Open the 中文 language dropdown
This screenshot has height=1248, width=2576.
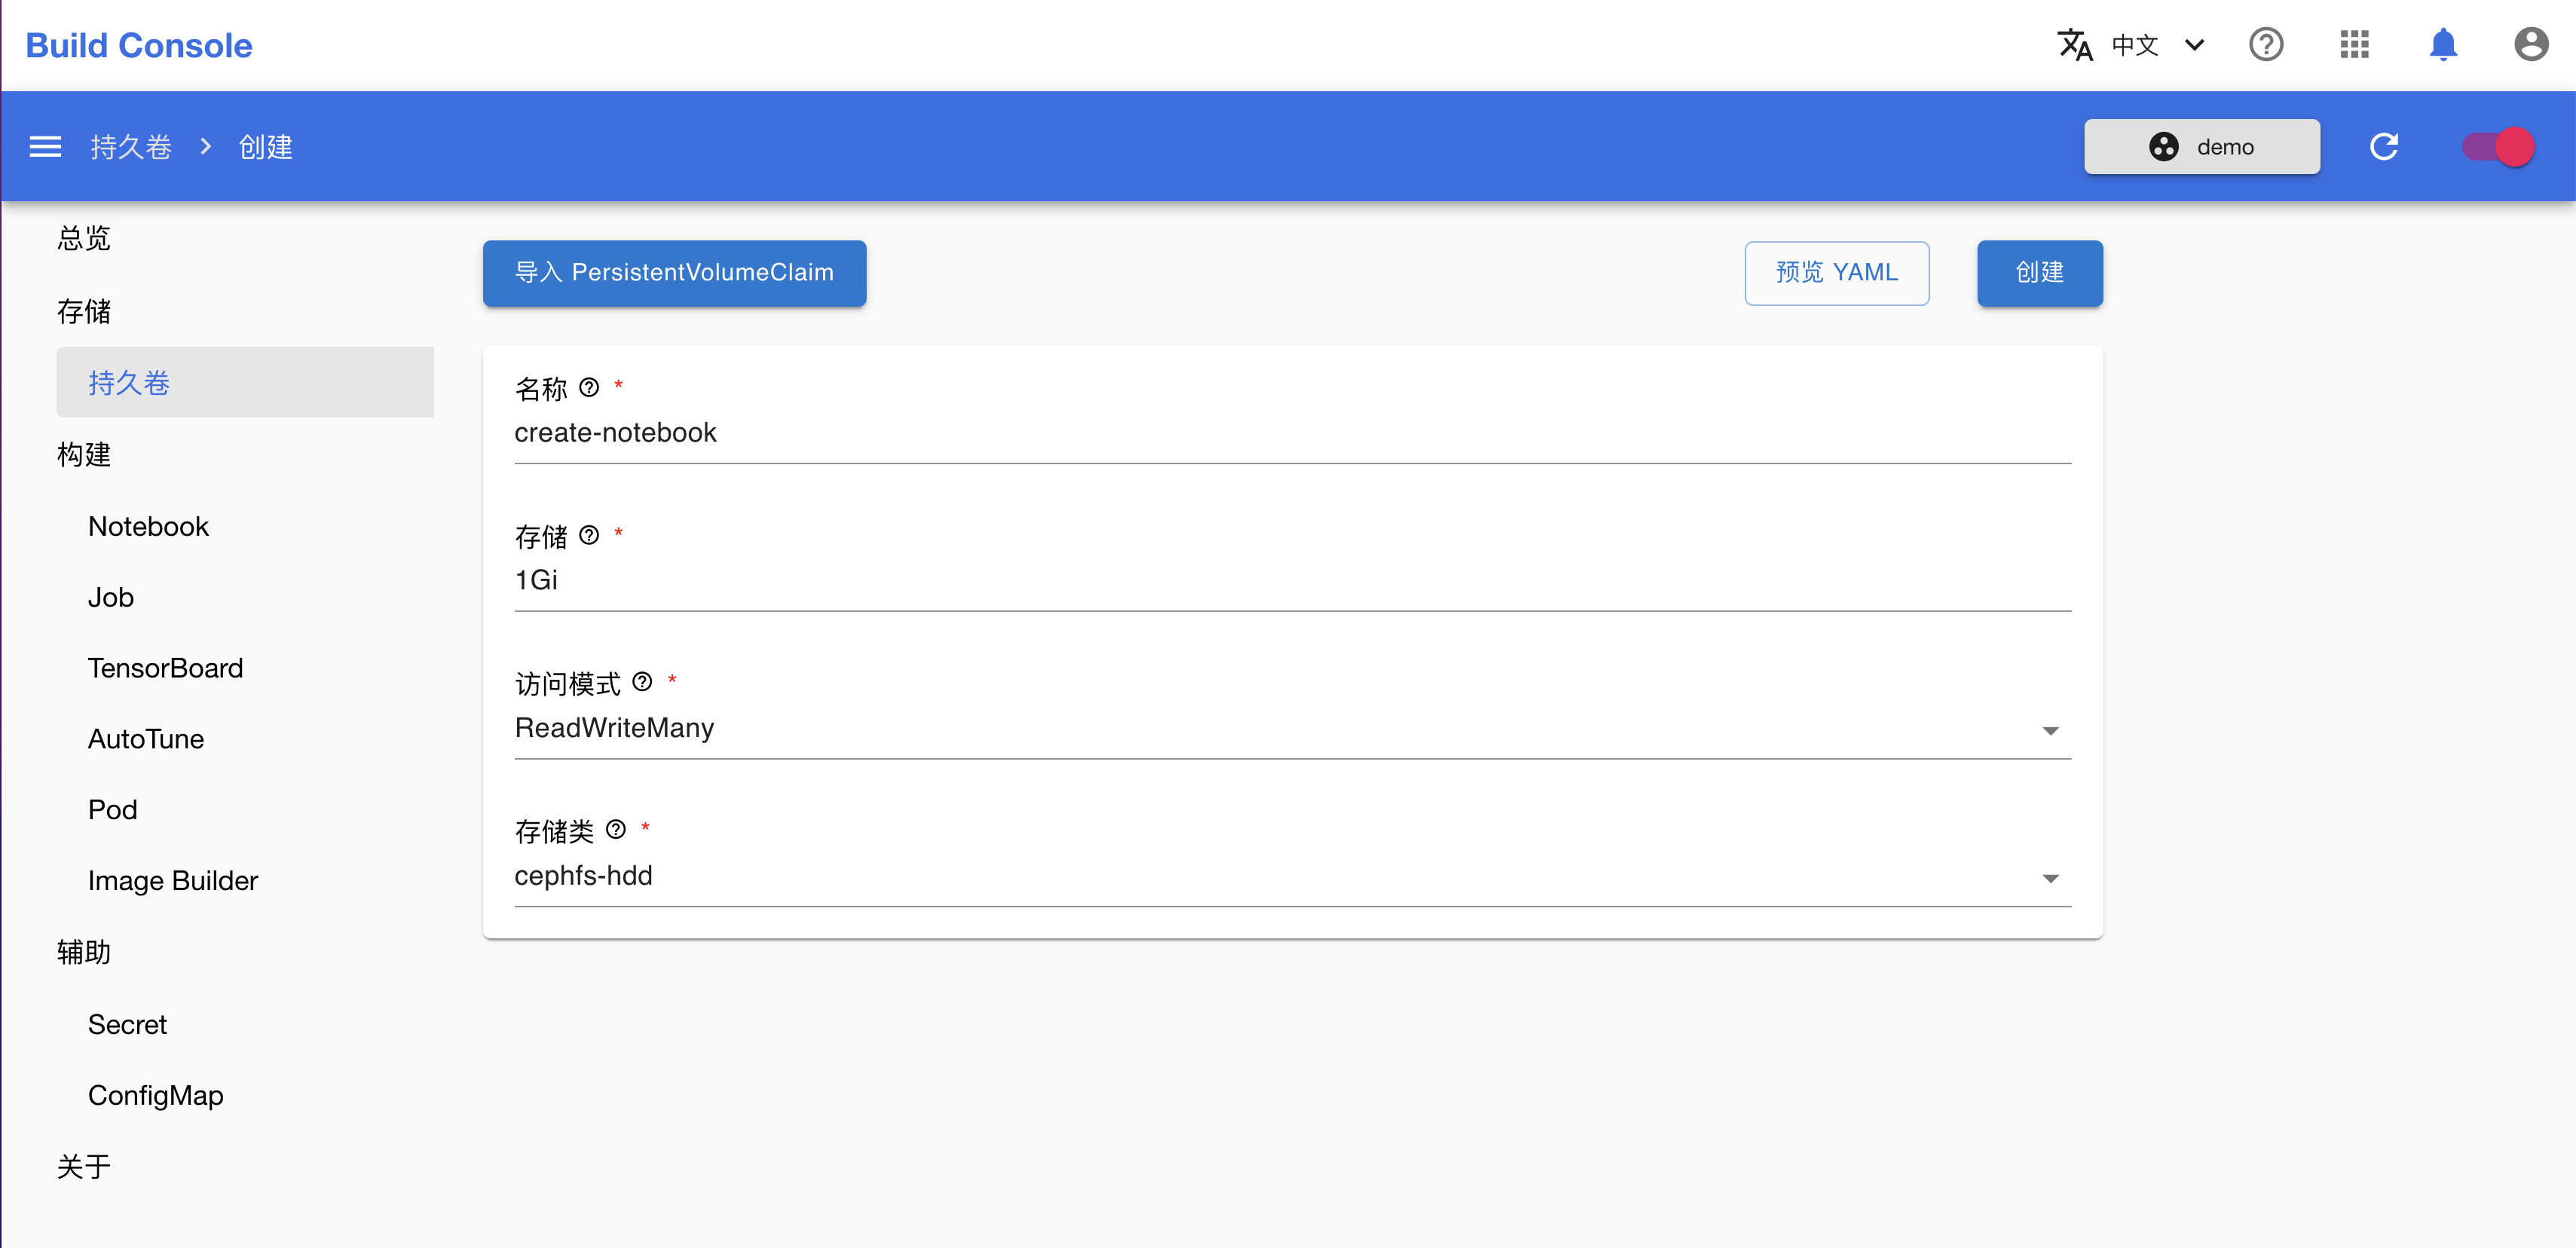pos(2158,45)
